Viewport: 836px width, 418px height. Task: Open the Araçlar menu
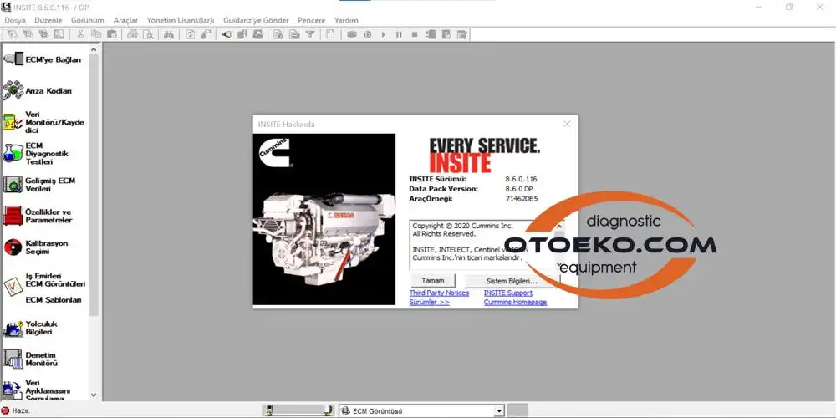pos(125,20)
